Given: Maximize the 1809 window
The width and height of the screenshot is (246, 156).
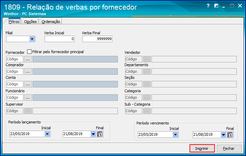Looking at the screenshot, I should pos(232,6).
